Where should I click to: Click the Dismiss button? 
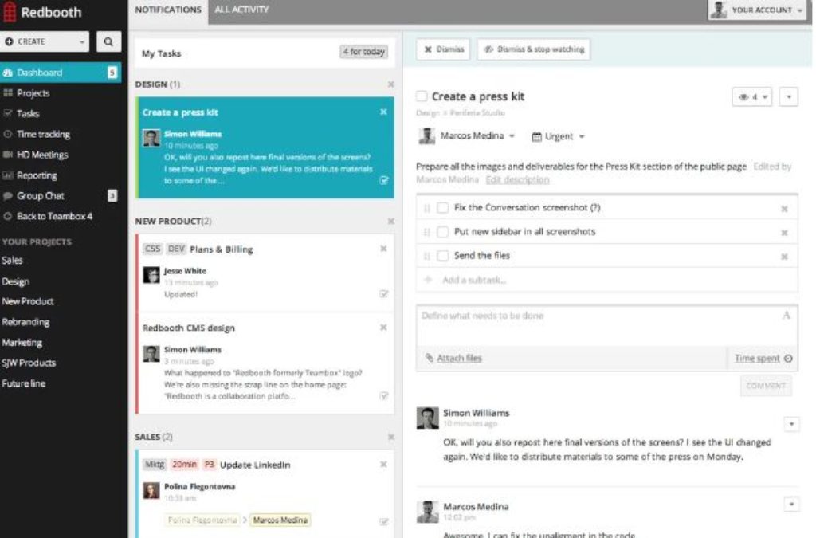(x=443, y=49)
